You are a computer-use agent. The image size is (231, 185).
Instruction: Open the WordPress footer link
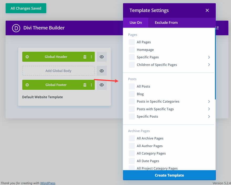click(x=48, y=183)
